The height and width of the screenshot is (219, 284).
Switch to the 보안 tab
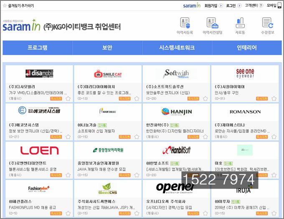pos(107,47)
